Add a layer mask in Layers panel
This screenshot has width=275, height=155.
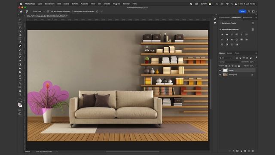coord(238,151)
